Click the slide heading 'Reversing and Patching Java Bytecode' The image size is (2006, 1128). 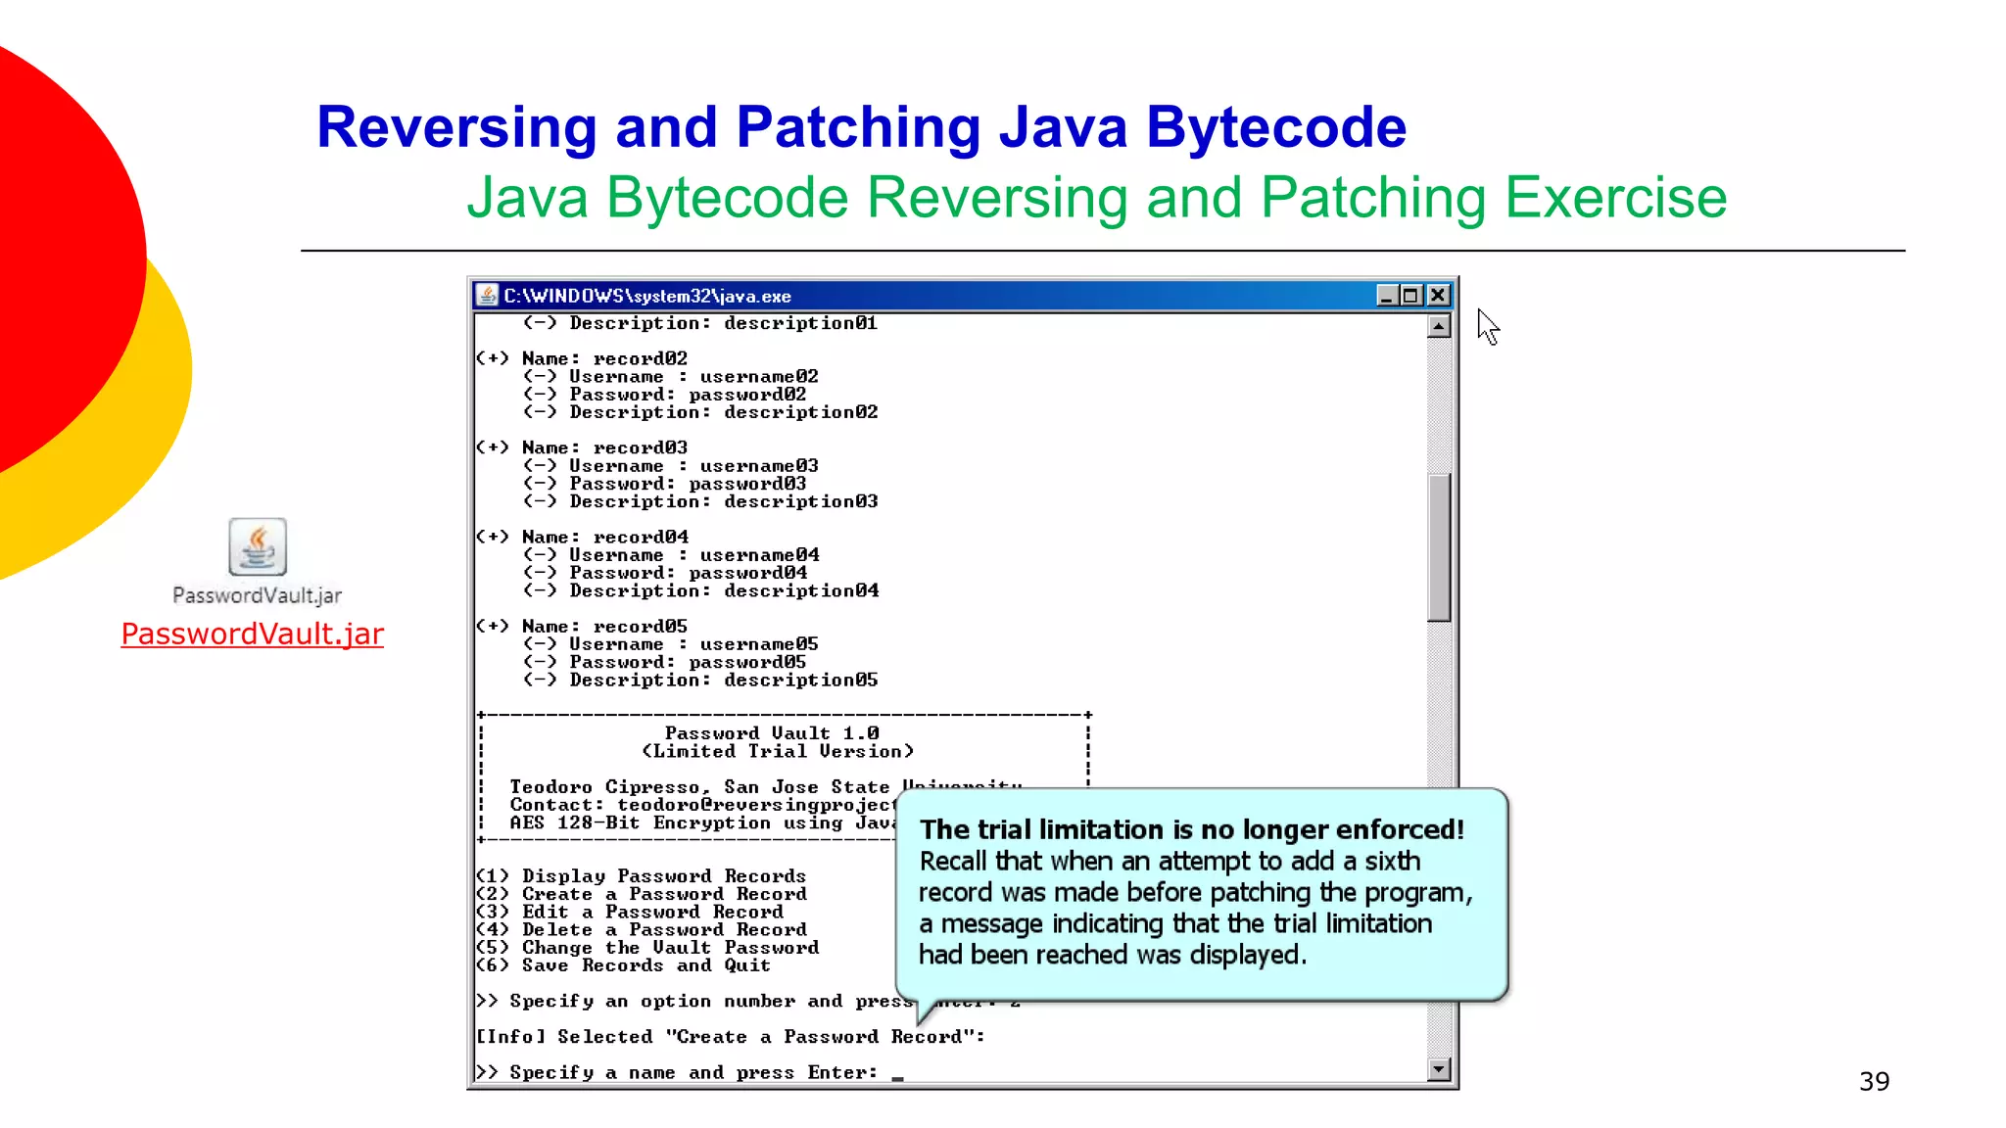[x=862, y=127]
